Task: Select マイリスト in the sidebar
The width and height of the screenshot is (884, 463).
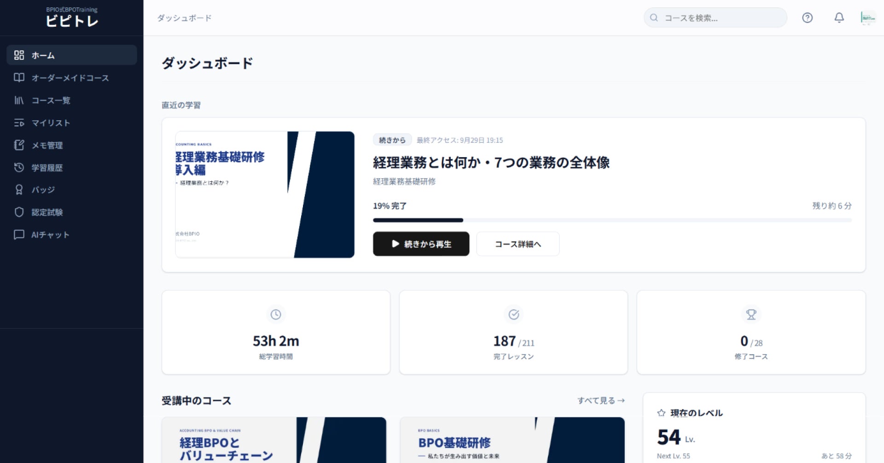Action: (71, 123)
